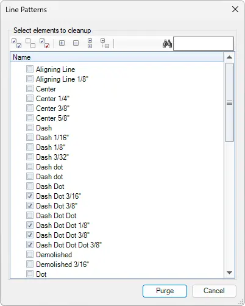The width and height of the screenshot is (245, 306).
Task: Select the Center 3/8" row label
Action: (x=52, y=109)
